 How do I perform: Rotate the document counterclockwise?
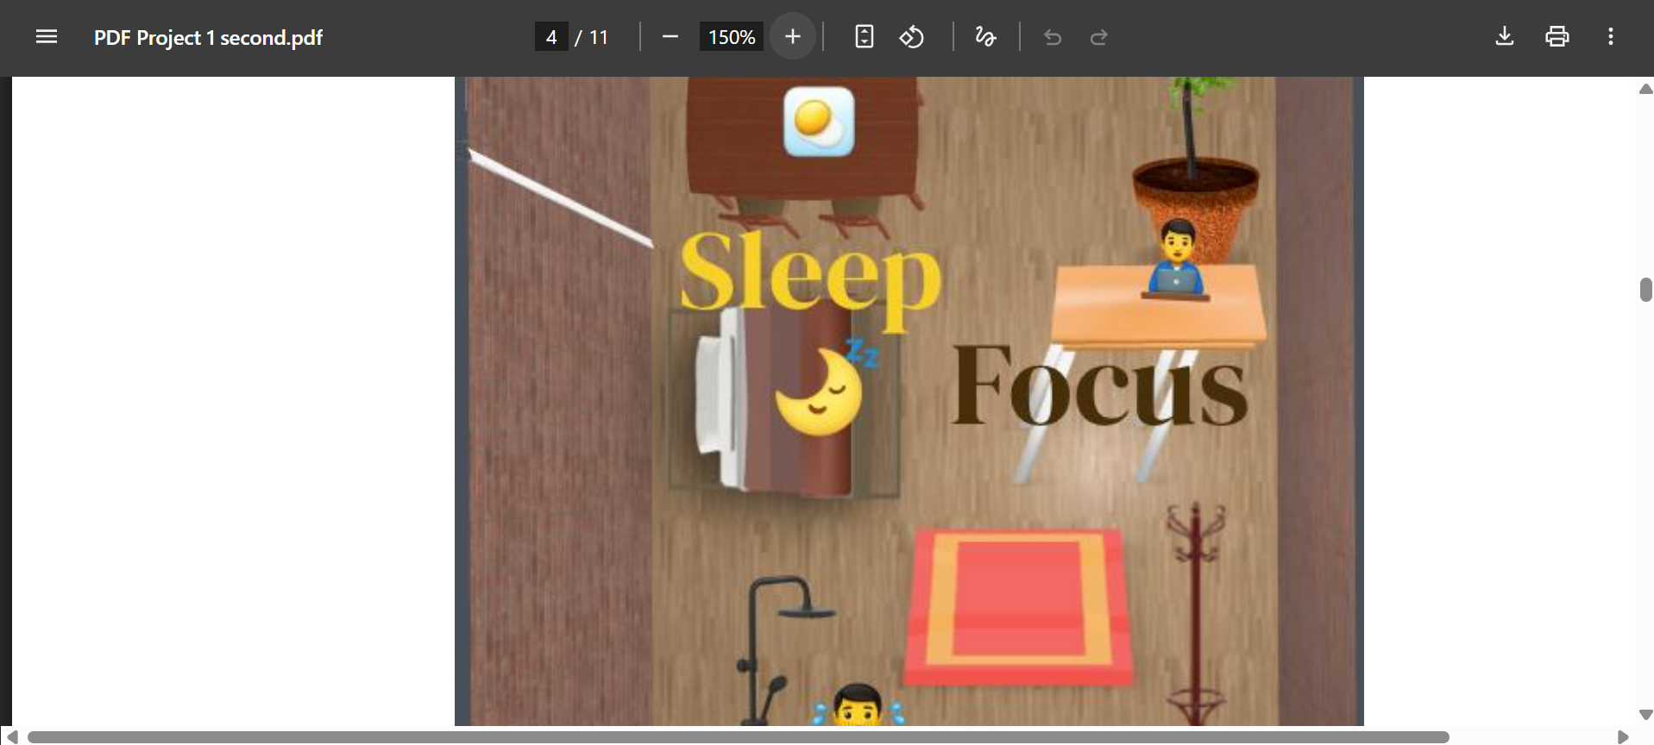tap(912, 37)
